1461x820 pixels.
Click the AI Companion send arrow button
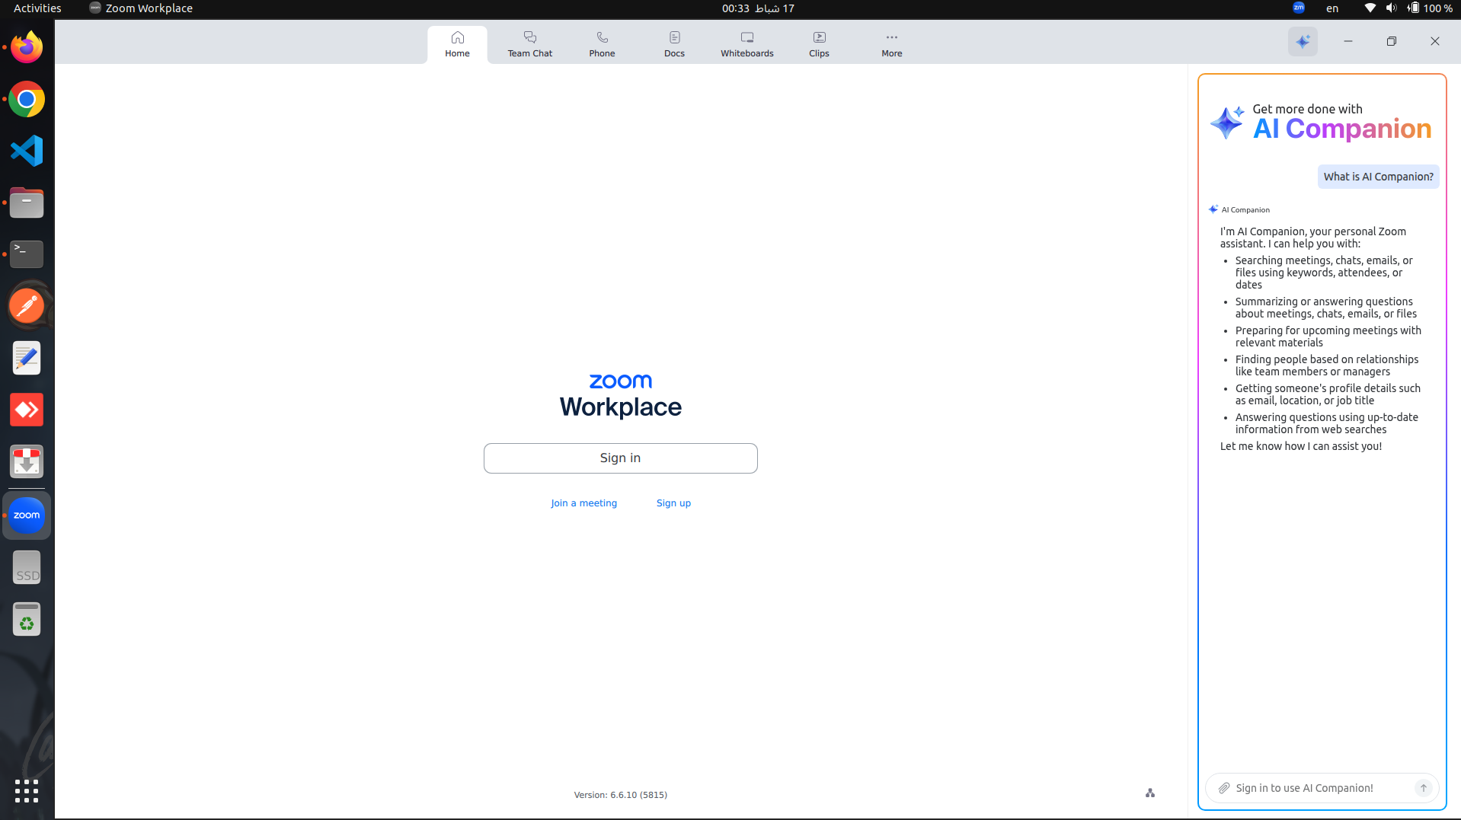[1423, 788]
